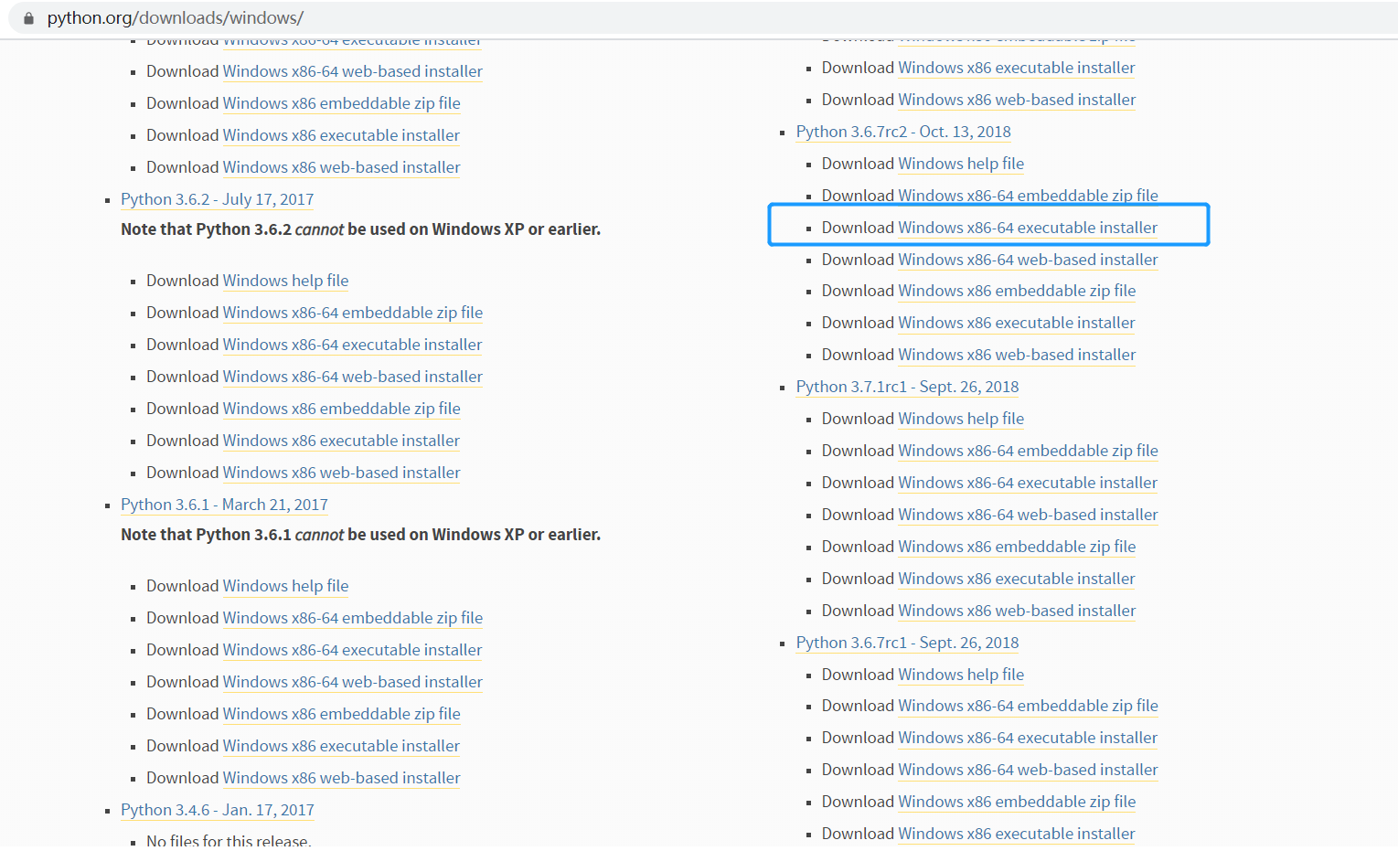Download x86 web-based installer for Python 3.7.1rc1

[1018, 611]
